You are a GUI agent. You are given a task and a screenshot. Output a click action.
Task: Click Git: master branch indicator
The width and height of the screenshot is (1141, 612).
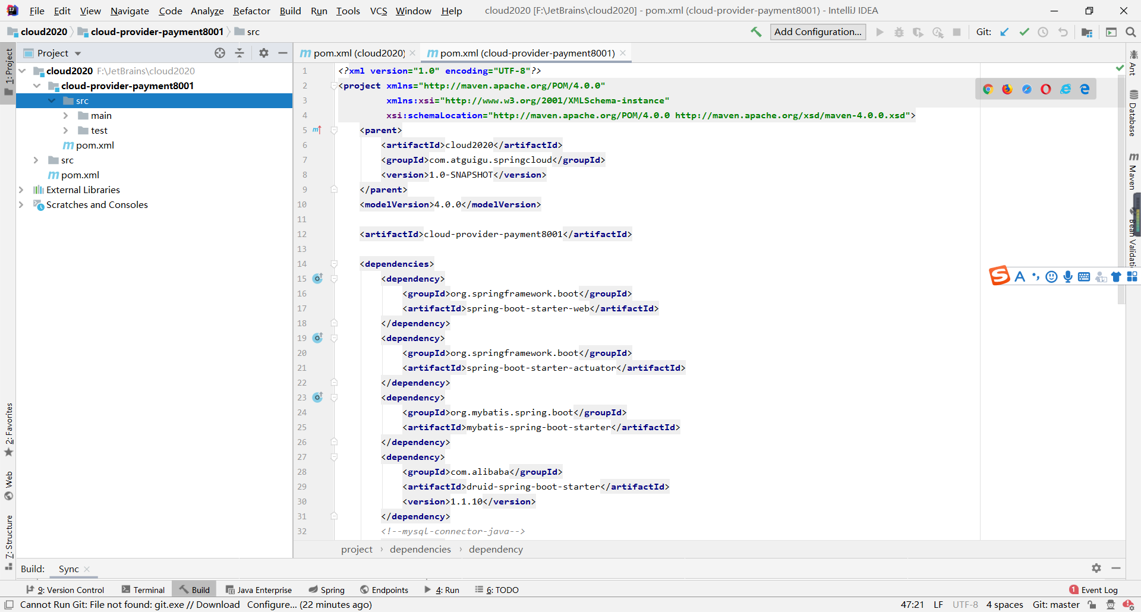[1055, 604]
